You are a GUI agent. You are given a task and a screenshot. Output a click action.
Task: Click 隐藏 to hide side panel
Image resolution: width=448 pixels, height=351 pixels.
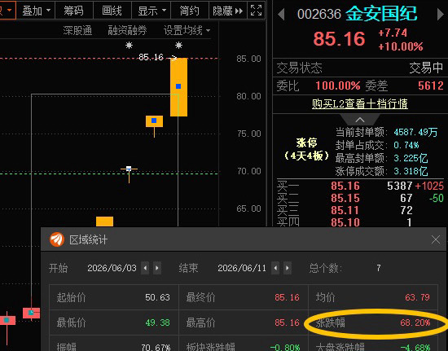point(228,11)
